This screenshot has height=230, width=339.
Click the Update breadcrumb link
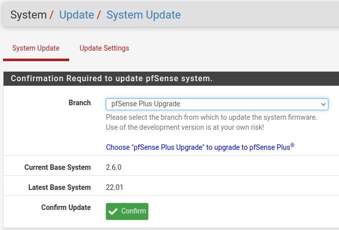[76, 15]
